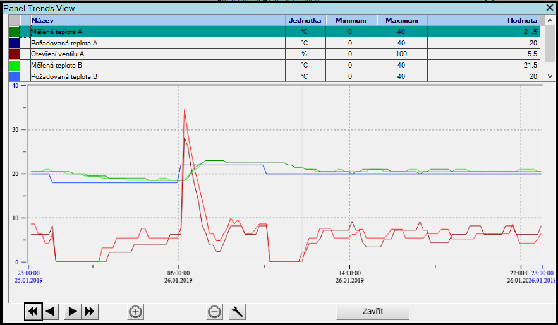The height and width of the screenshot is (325, 558).
Task: Zoom out with the minus icon
Action: (x=215, y=311)
